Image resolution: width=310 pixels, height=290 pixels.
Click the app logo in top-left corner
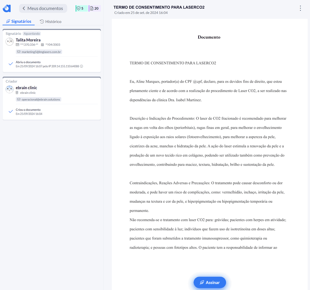pyautogui.click(x=7, y=9)
